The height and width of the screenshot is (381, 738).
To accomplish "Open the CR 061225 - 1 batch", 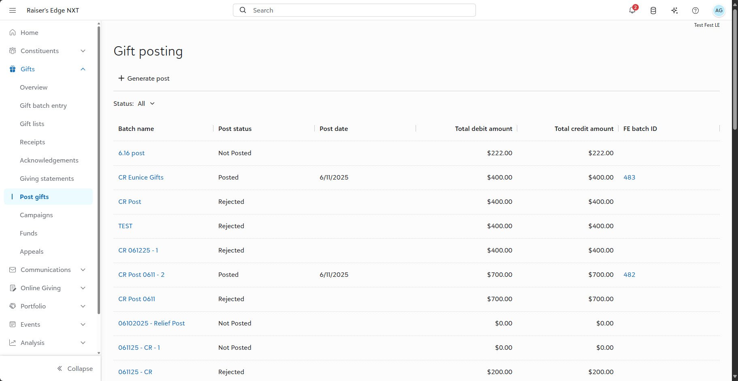I will tap(138, 250).
